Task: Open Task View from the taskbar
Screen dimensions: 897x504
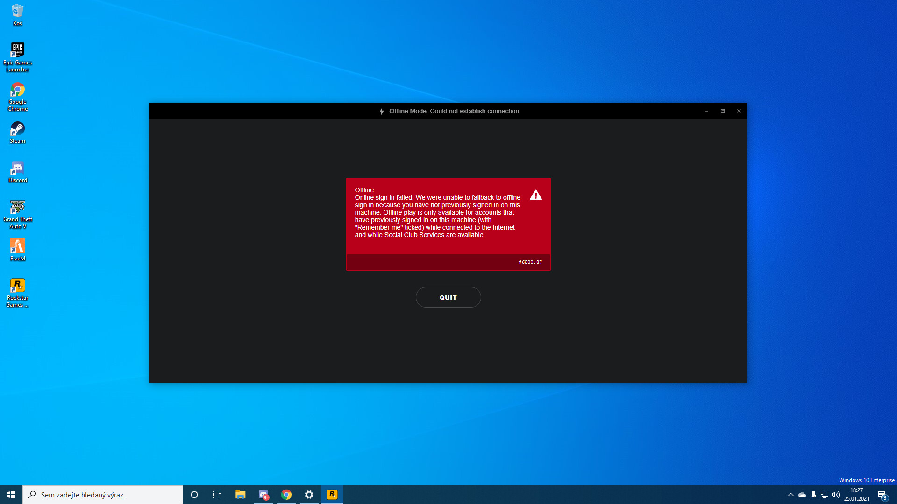Action: click(217, 495)
